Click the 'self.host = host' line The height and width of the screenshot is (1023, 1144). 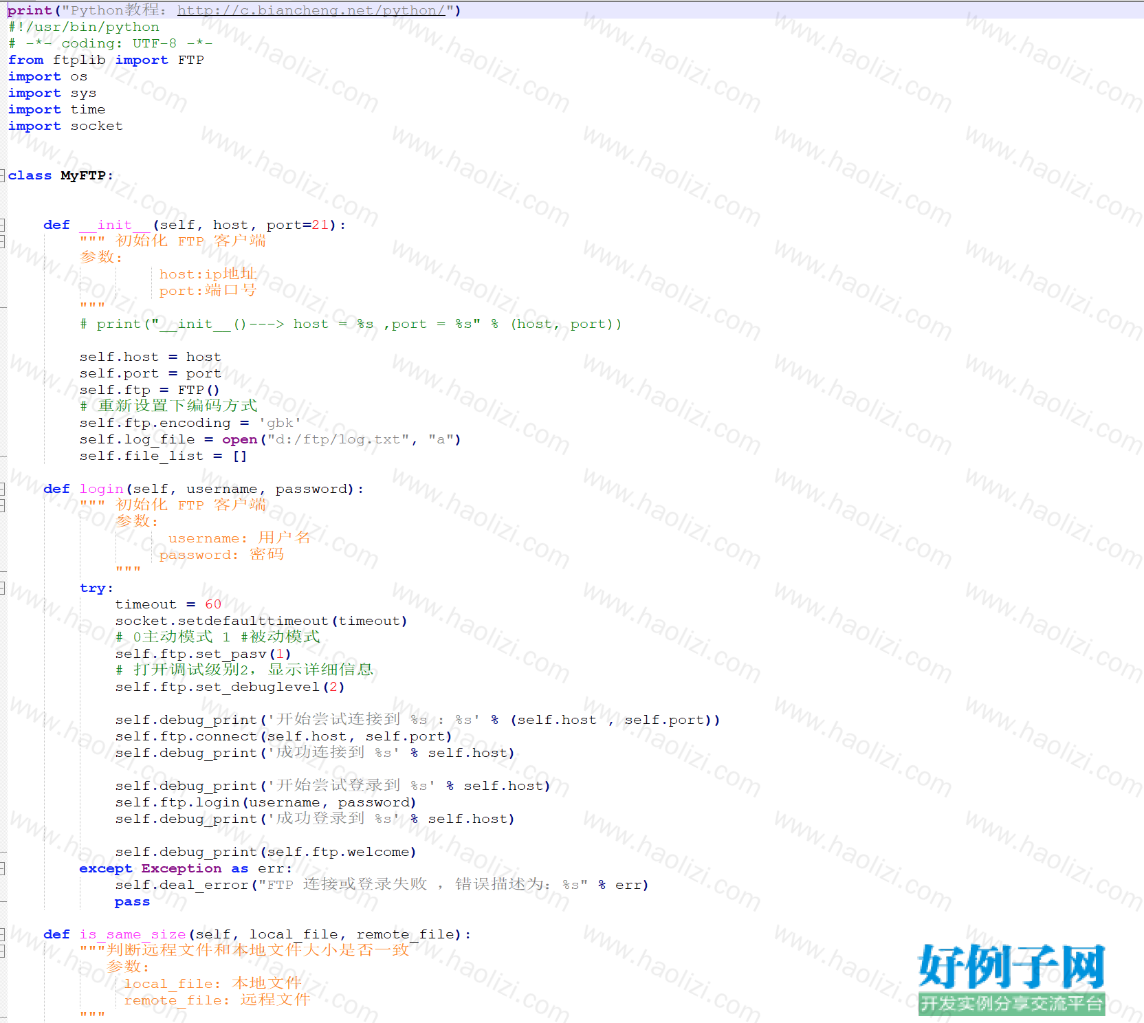point(151,357)
